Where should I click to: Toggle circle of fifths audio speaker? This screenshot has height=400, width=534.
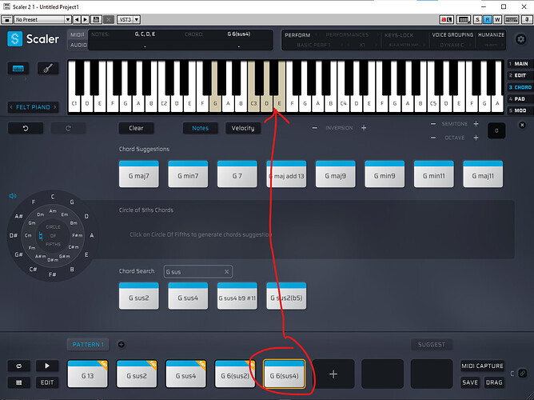(x=13, y=196)
